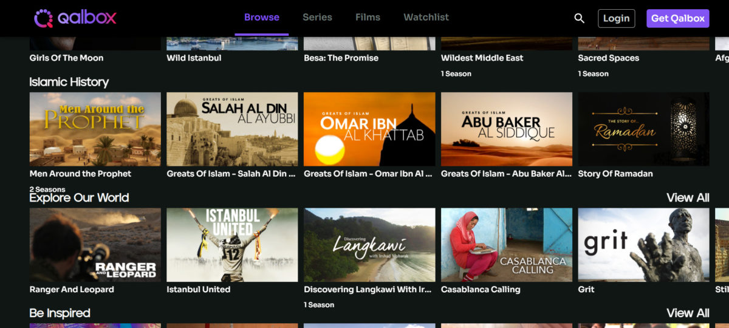Open the Story of Ramadan thumbnail
This screenshot has height=328, width=729.
click(643, 129)
